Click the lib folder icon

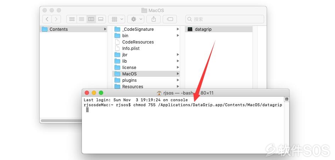tap(117, 61)
